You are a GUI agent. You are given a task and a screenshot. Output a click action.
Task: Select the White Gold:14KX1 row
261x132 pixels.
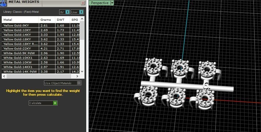point(41,67)
